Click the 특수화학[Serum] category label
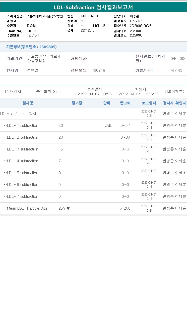Screen dimensions: 187x309 (x=50, y=92)
